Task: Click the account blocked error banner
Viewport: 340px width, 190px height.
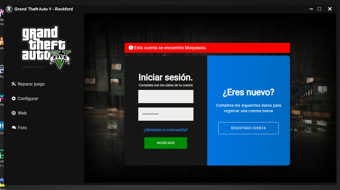Action: [x=207, y=48]
